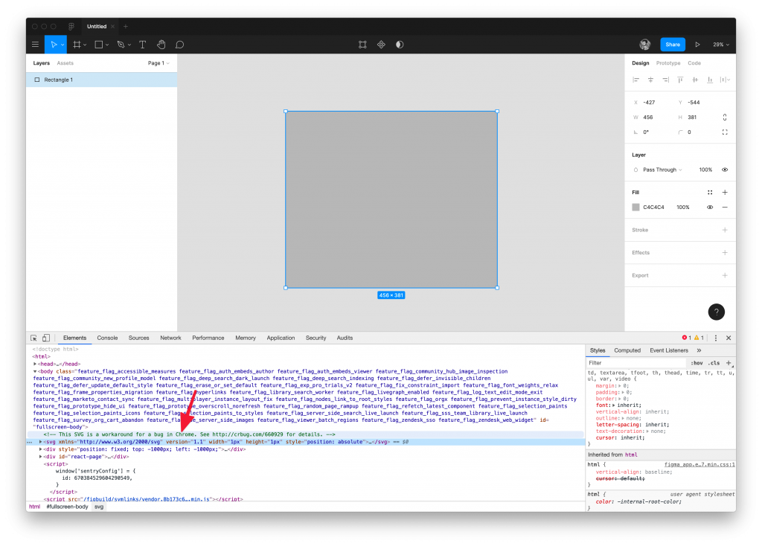Open the DevTools Console tab
762x546 pixels.
(x=107, y=338)
